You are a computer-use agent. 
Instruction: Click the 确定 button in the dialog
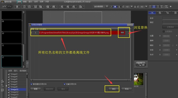click(x=114, y=89)
